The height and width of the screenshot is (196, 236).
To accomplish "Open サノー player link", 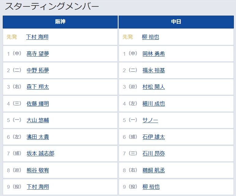I will [x=150, y=120].
